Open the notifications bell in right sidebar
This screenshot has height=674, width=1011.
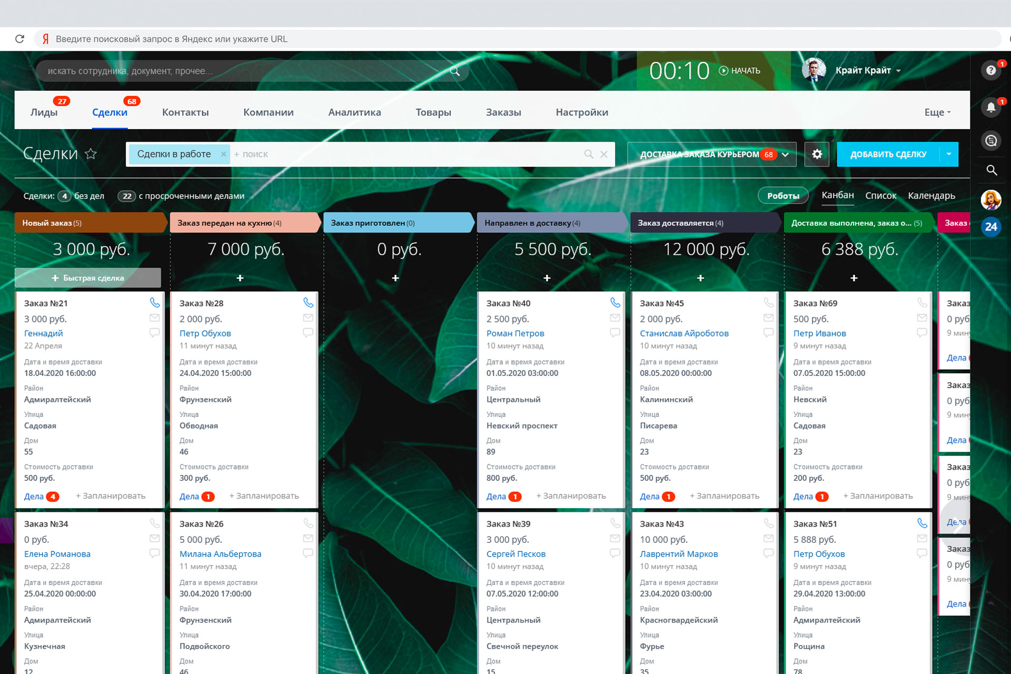990,108
